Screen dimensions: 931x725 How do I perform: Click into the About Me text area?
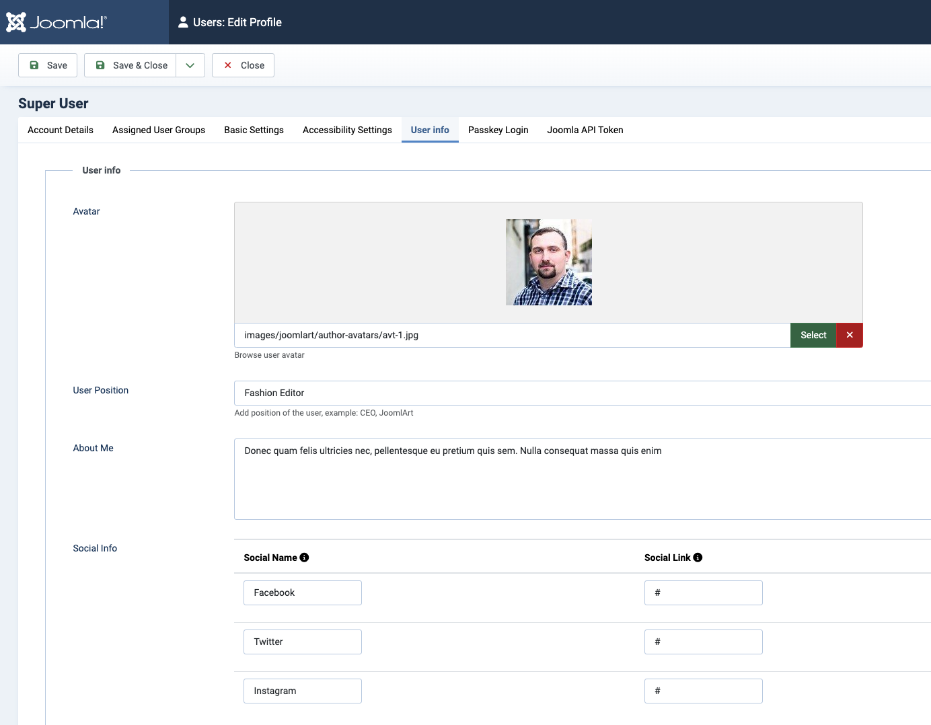point(579,479)
